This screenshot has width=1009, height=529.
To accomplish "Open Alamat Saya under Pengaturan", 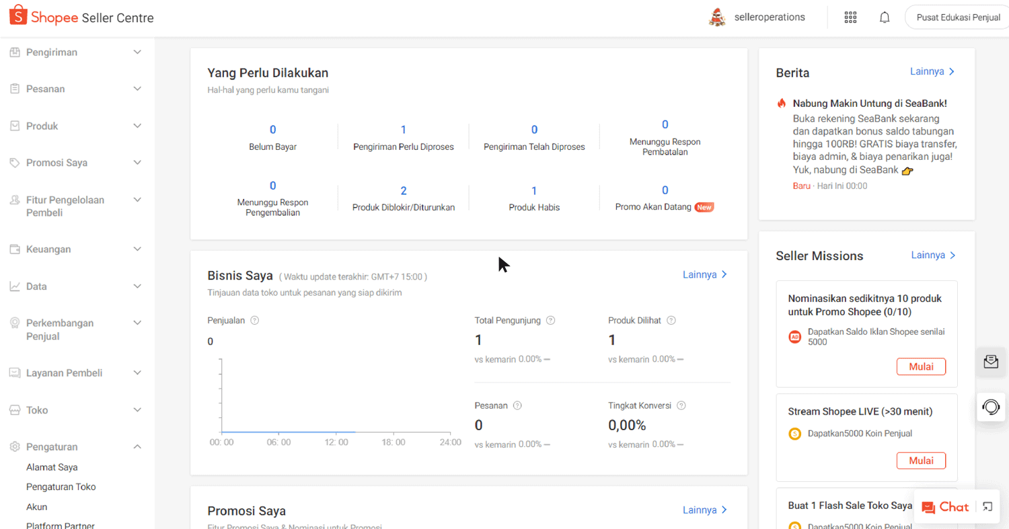I will click(52, 467).
